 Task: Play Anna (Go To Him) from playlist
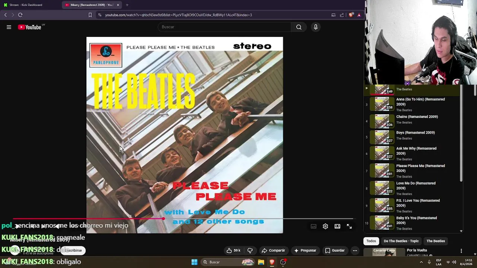click(411, 104)
